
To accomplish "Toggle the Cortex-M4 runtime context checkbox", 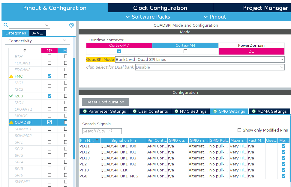I will click(185, 51).
